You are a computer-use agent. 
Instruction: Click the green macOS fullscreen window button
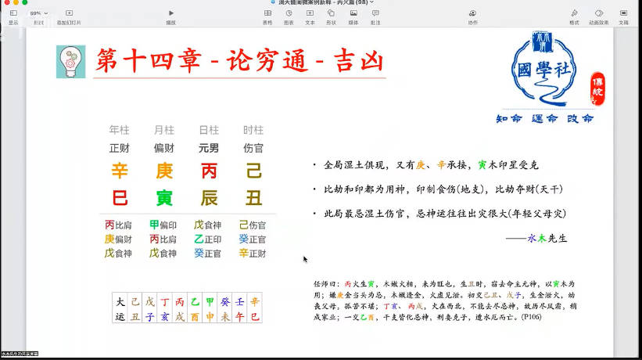[23, 3]
